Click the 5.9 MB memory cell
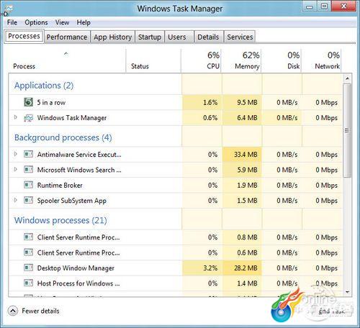The width and height of the screenshot is (360, 328). (x=242, y=170)
